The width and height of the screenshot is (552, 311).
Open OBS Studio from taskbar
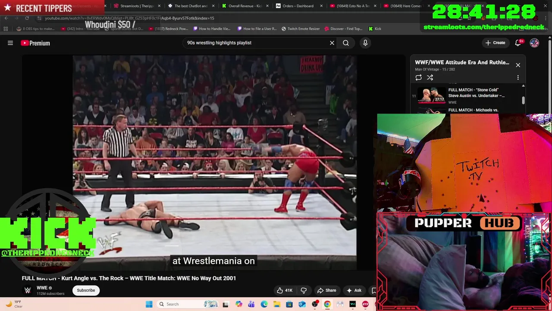(315, 304)
